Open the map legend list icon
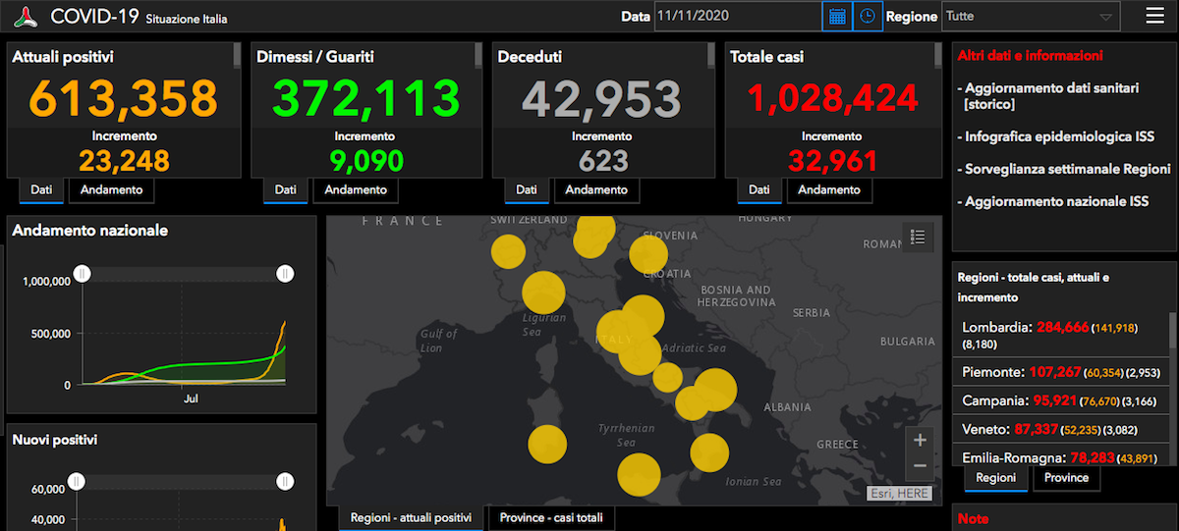The height and width of the screenshot is (531, 1179). point(919,238)
